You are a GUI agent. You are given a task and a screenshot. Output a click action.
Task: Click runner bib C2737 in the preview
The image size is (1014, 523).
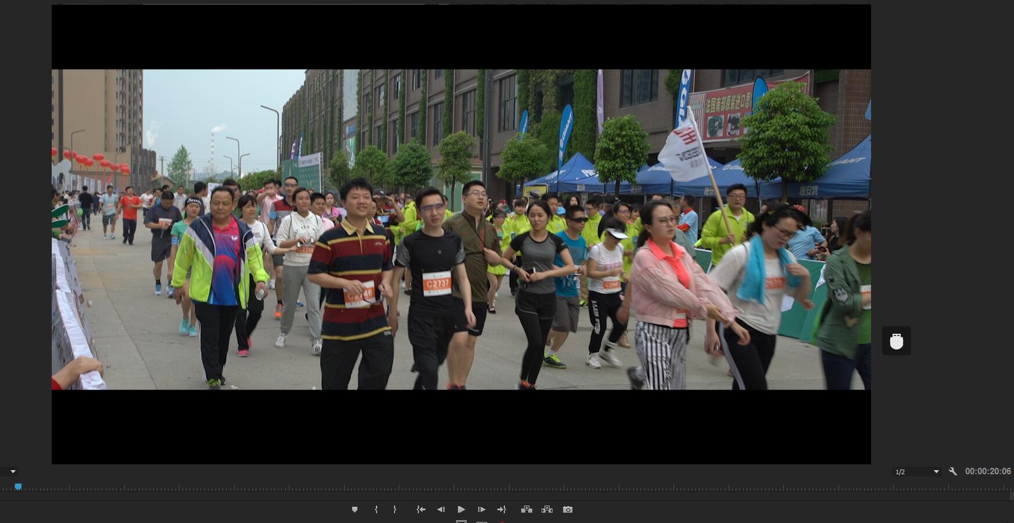click(x=437, y=284)
